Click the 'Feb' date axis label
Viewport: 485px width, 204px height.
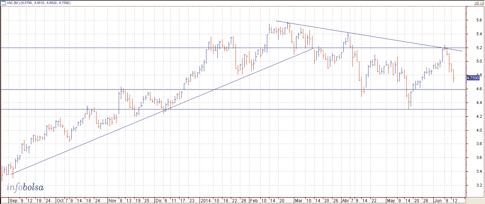[253, 200]
